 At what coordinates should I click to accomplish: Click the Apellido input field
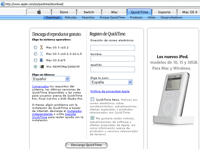113,70
